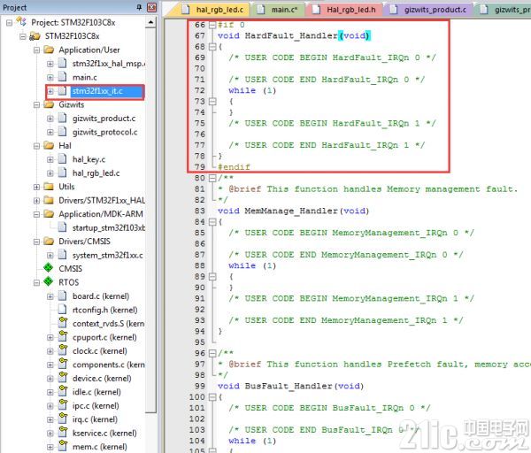Place cursor on BusFault_Handler function name

click(x=289, y=386)
